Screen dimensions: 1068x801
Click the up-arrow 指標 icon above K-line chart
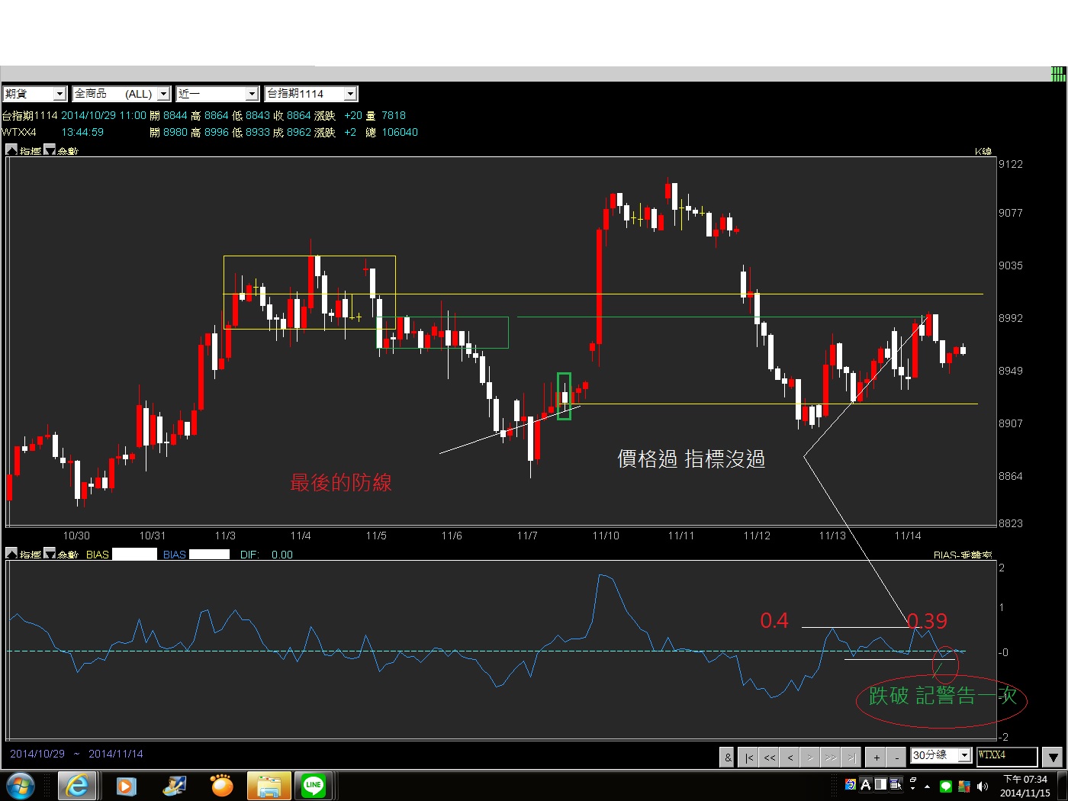click(x=11, y=150)
